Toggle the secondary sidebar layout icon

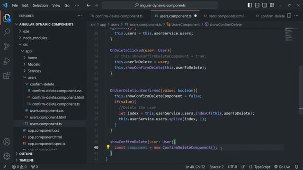point(265,5)
